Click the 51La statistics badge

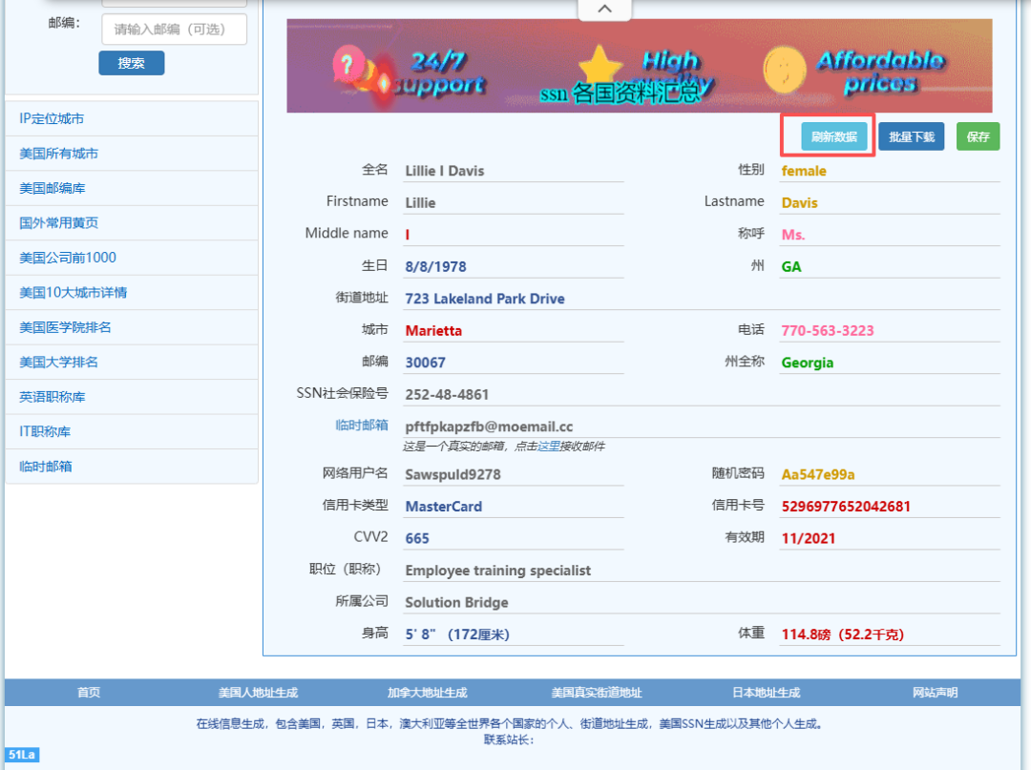click(22, 756)
